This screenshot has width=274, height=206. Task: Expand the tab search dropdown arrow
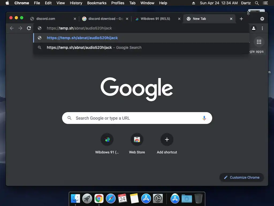click(262, 19)
